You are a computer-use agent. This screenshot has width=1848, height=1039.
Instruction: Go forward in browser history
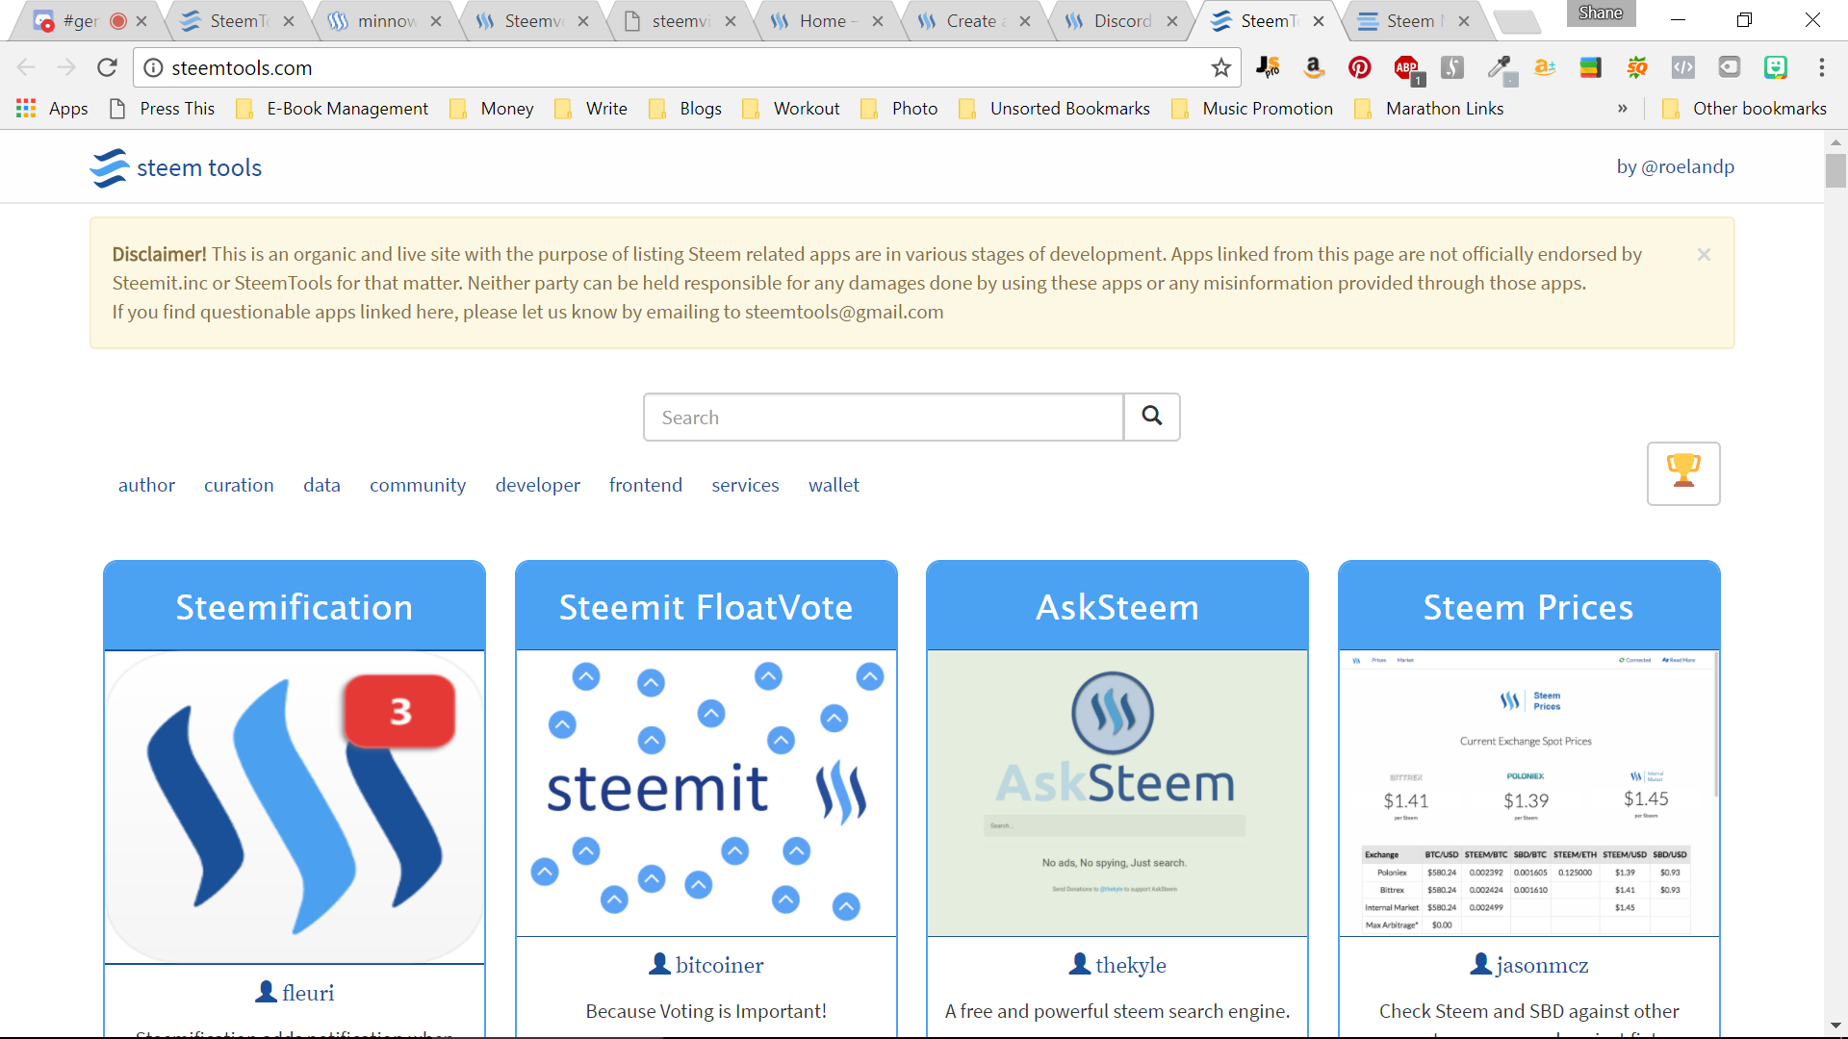tap(65, 67)
